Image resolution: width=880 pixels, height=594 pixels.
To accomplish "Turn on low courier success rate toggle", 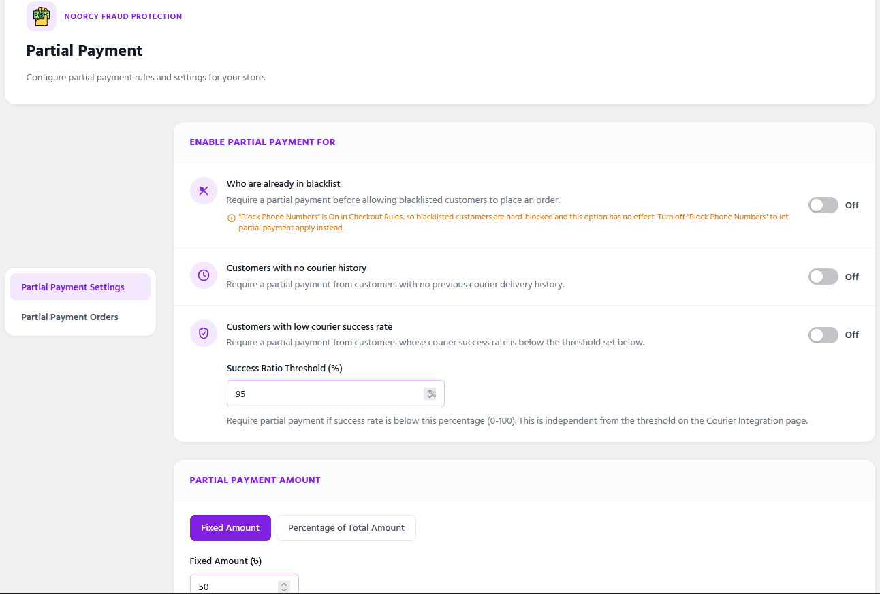I will (x=823, y=334).
